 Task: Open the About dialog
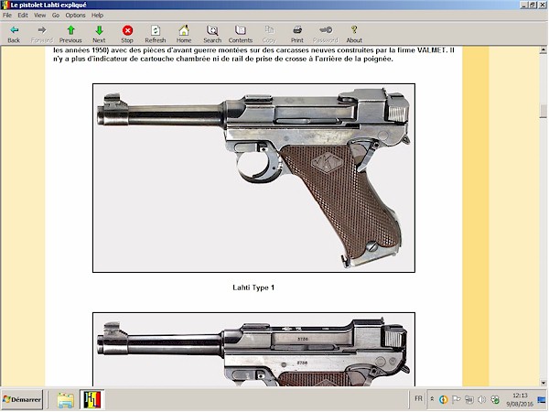pyautogui.click(x=354, y=34)
